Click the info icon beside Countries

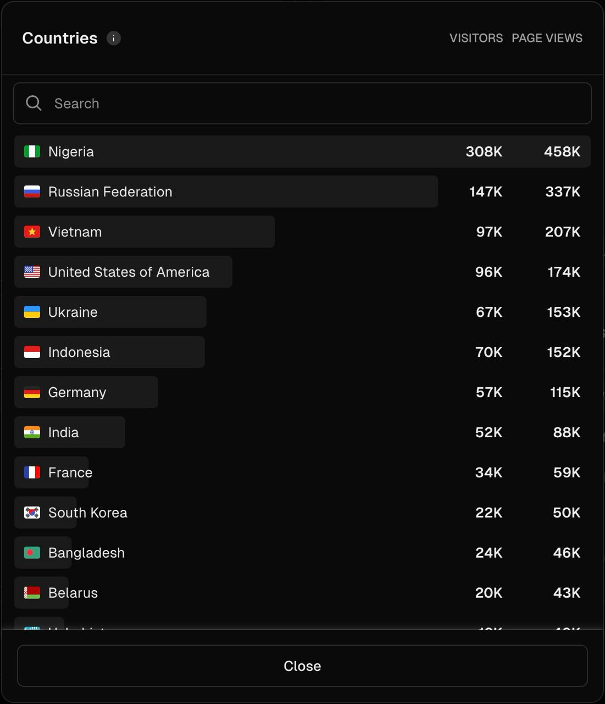(x=114, y=38)
